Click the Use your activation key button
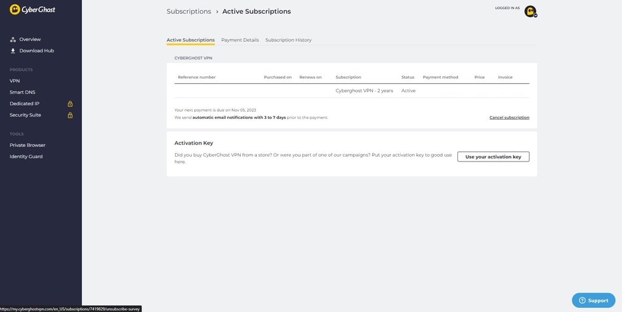This screenshot has width=622, height=312. coord(493,157)
